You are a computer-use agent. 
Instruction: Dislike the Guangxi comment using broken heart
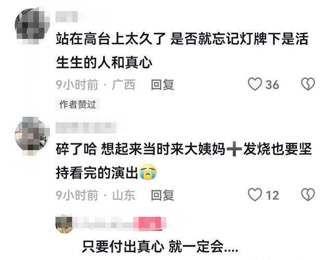pyautogui.click(x=308, y=84)
